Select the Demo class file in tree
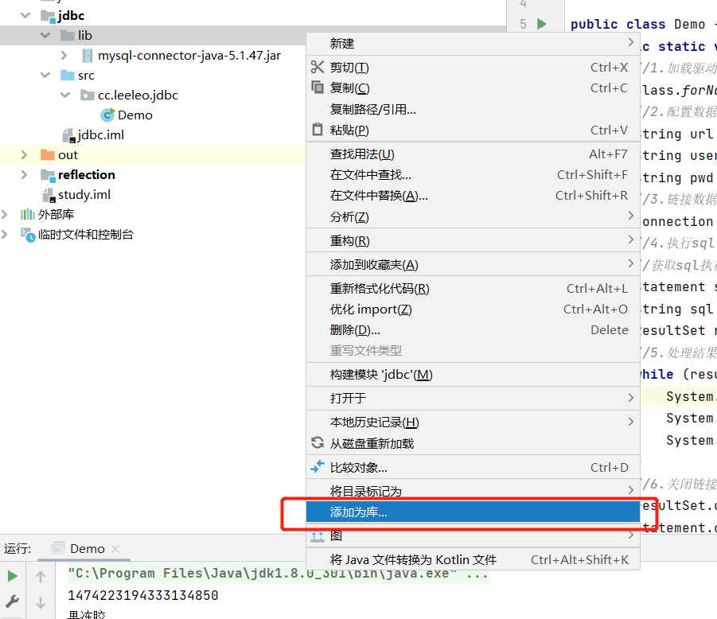This screenshot has height=619, width=717. (134, 115)
